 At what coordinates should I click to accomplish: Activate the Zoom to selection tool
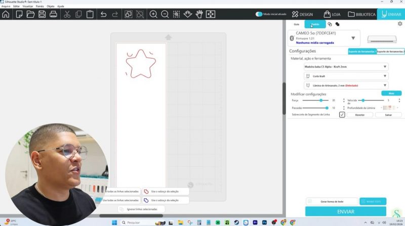coord(176,14)
